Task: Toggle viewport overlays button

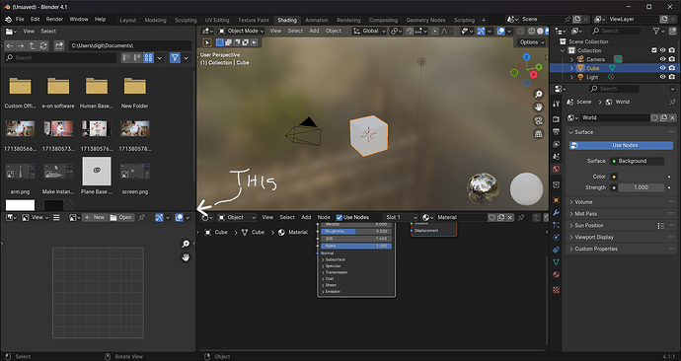Action: tap(500, 31)
